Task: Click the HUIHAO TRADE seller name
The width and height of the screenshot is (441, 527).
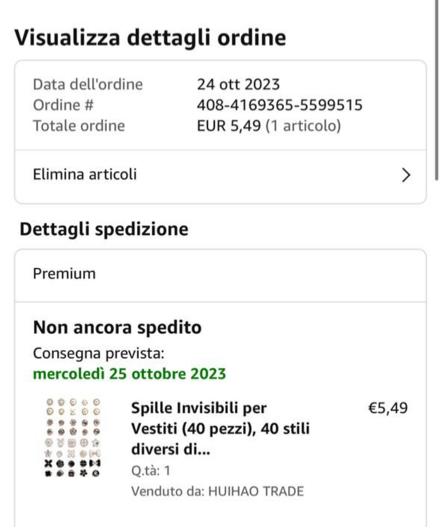Action: [x=256, y=491]
